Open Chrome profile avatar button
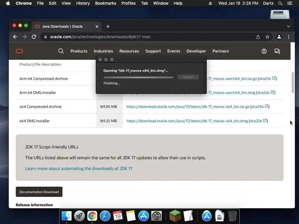This screenshot has width=299, height=224. point(279,37)
